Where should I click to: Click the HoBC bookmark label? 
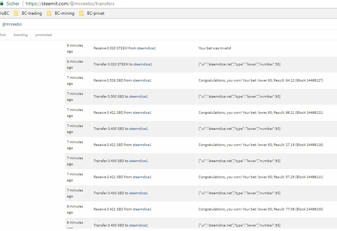click(5, 13)
